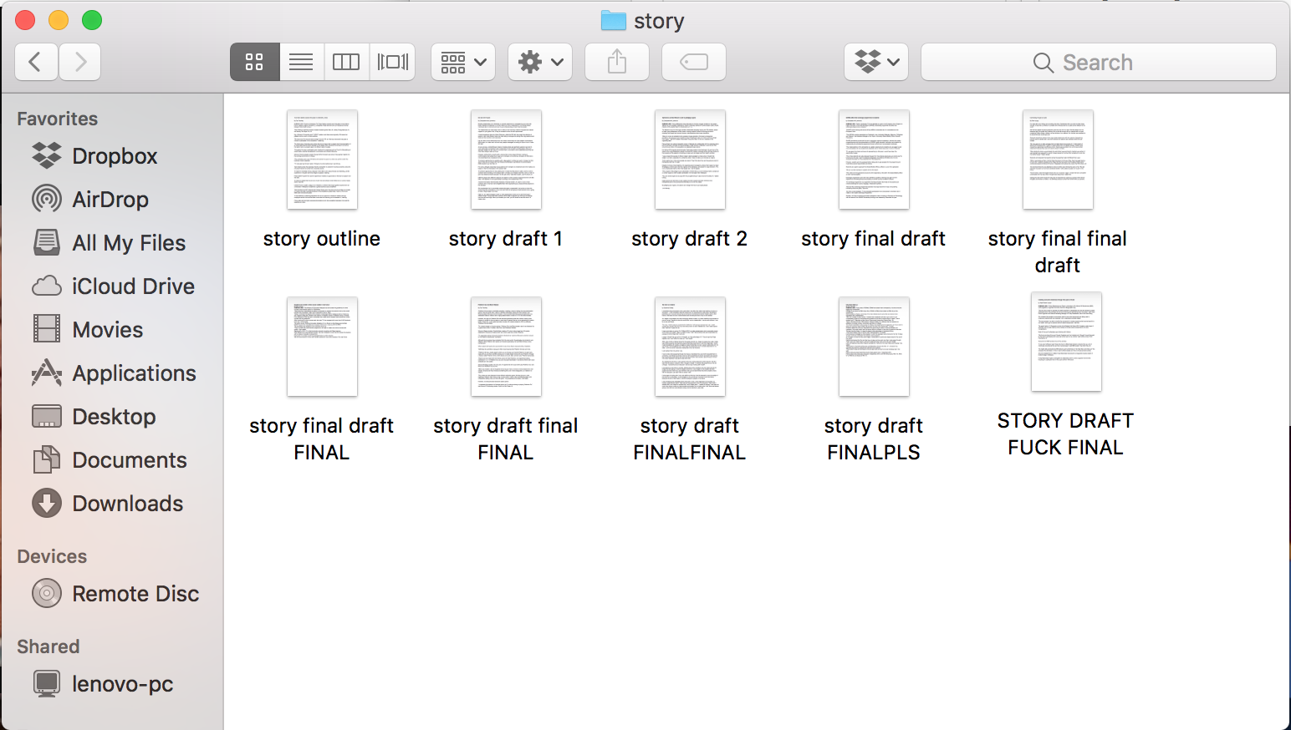This screenshot has width=1291, height=730.
Task: Click the Forward navigation arrow
Action: 80,62
